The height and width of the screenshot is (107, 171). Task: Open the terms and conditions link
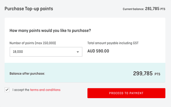45,90
